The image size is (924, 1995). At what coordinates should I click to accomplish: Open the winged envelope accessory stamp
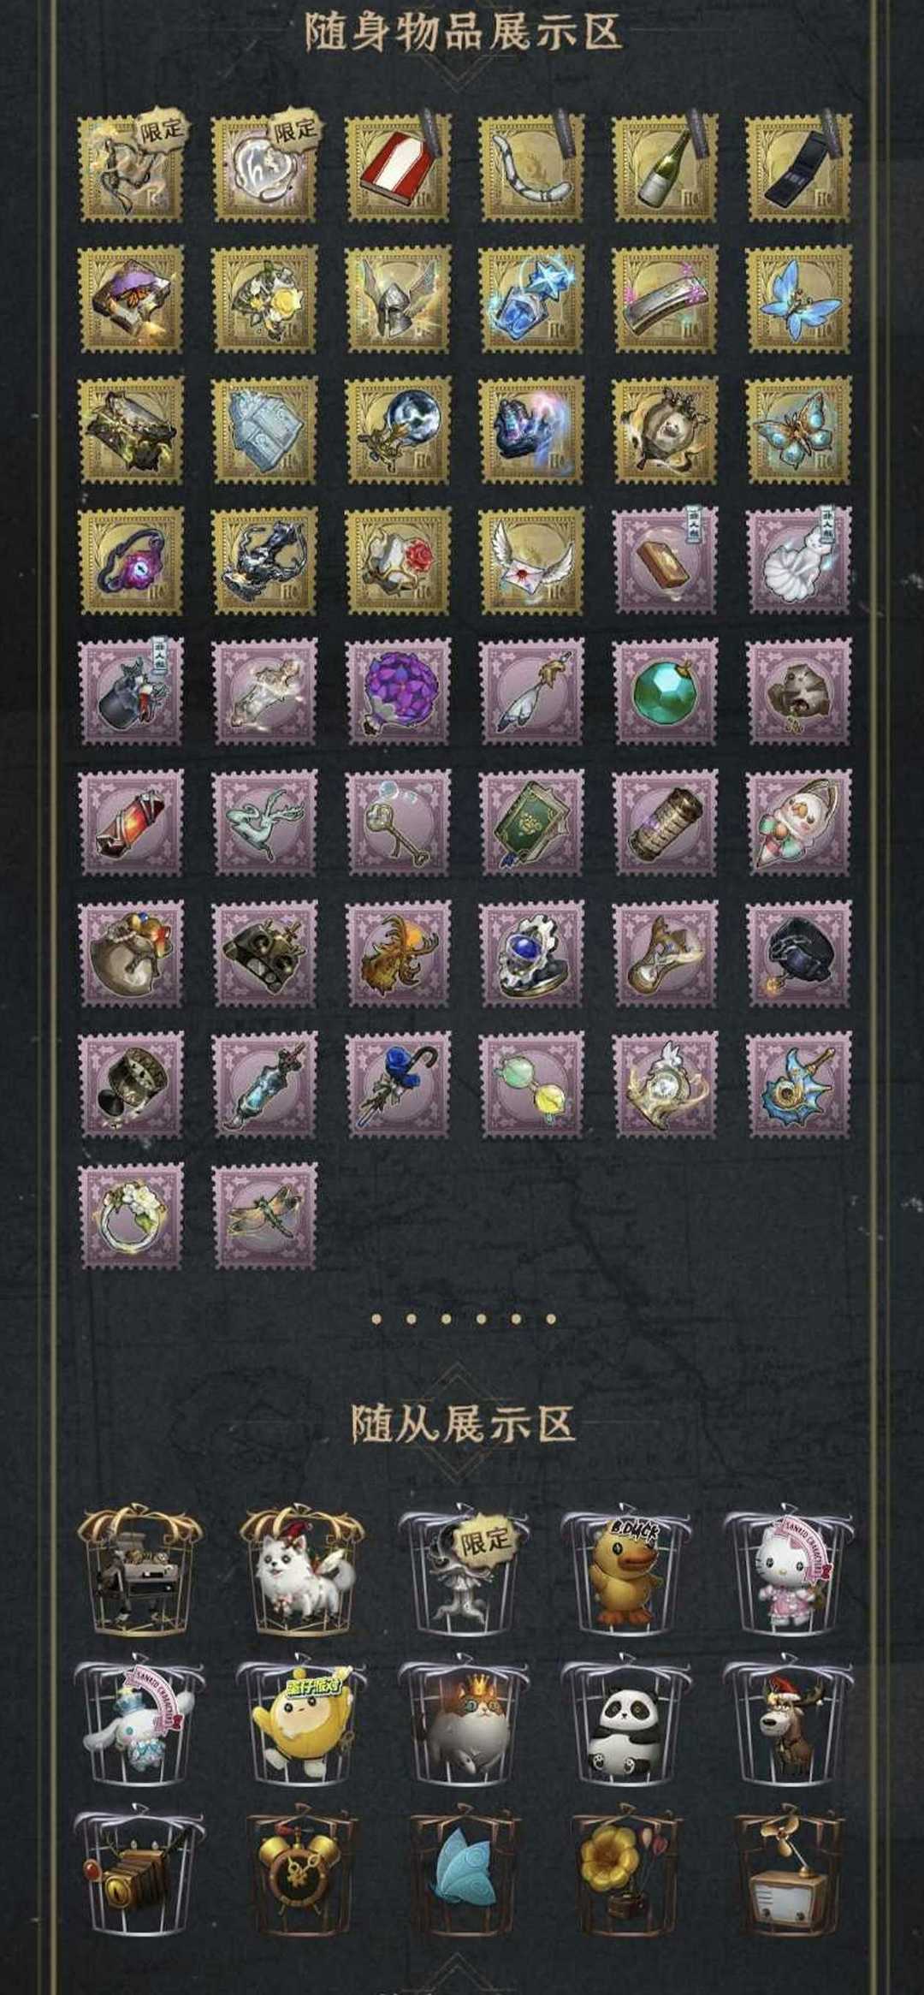532,561
